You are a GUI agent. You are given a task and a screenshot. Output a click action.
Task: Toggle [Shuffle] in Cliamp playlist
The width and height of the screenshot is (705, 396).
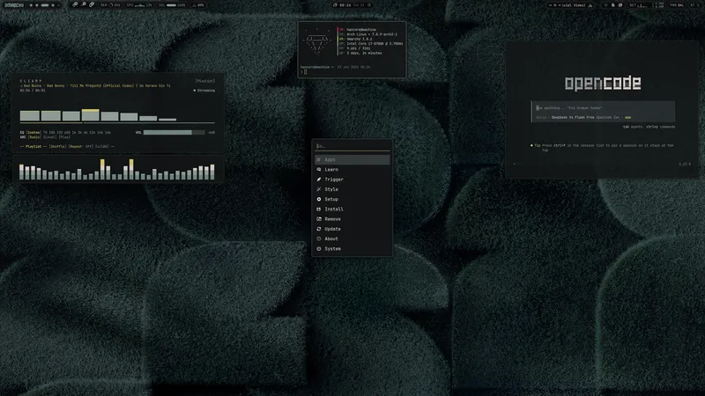point(57,146)
